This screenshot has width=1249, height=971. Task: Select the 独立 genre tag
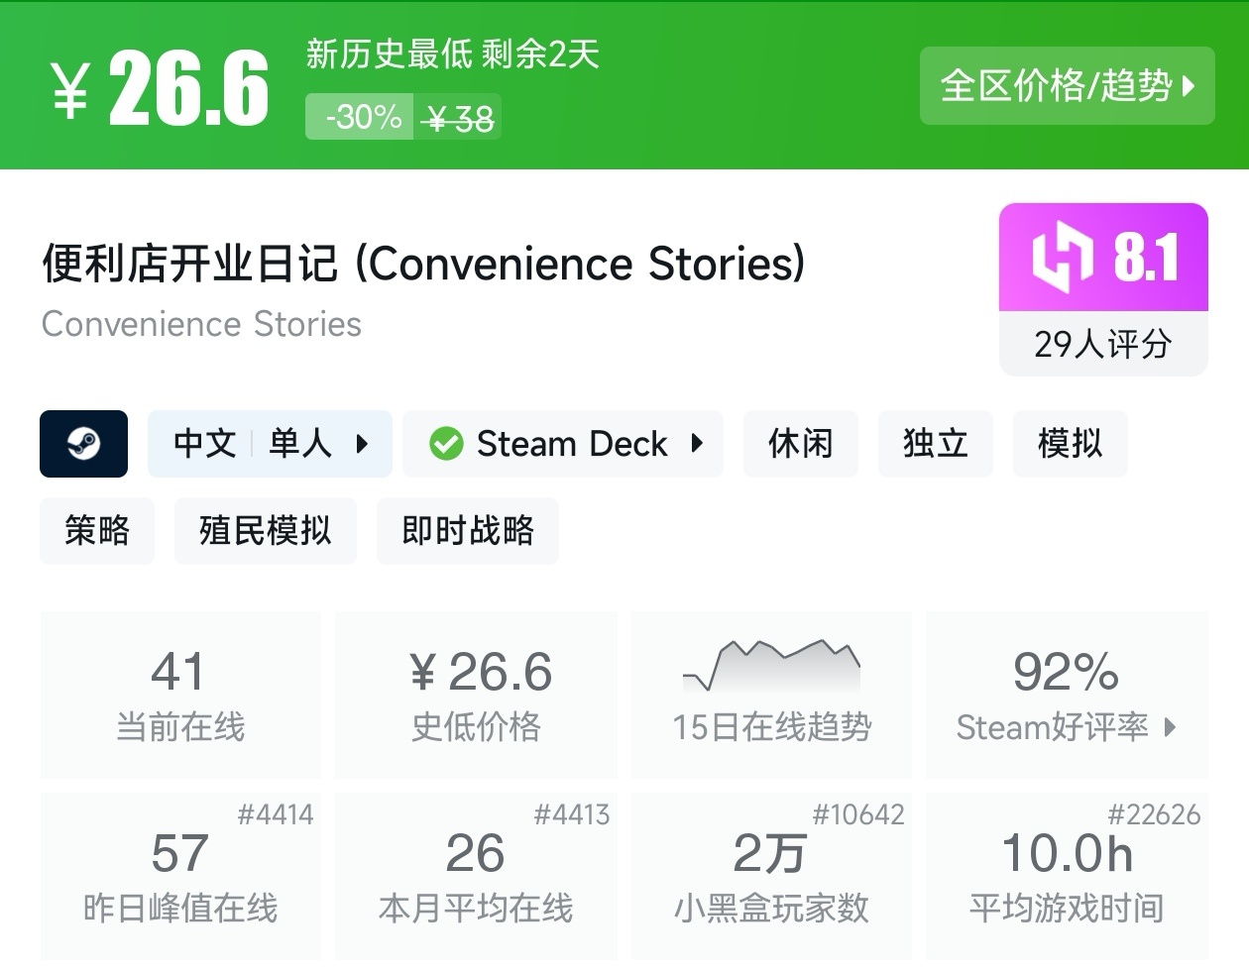[935, 444]
